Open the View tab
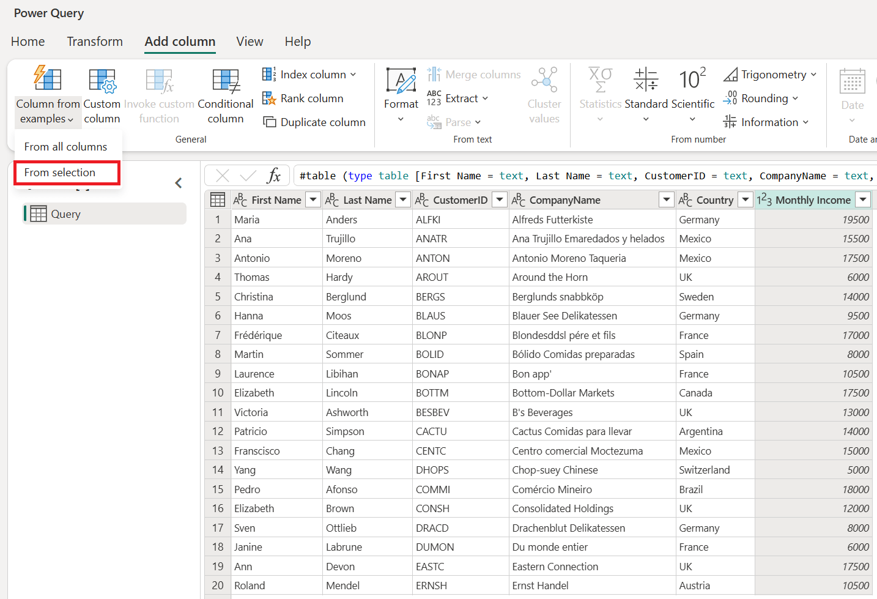Screen dimensions: 877x599 pyautogui.click(x=250, y=41)
